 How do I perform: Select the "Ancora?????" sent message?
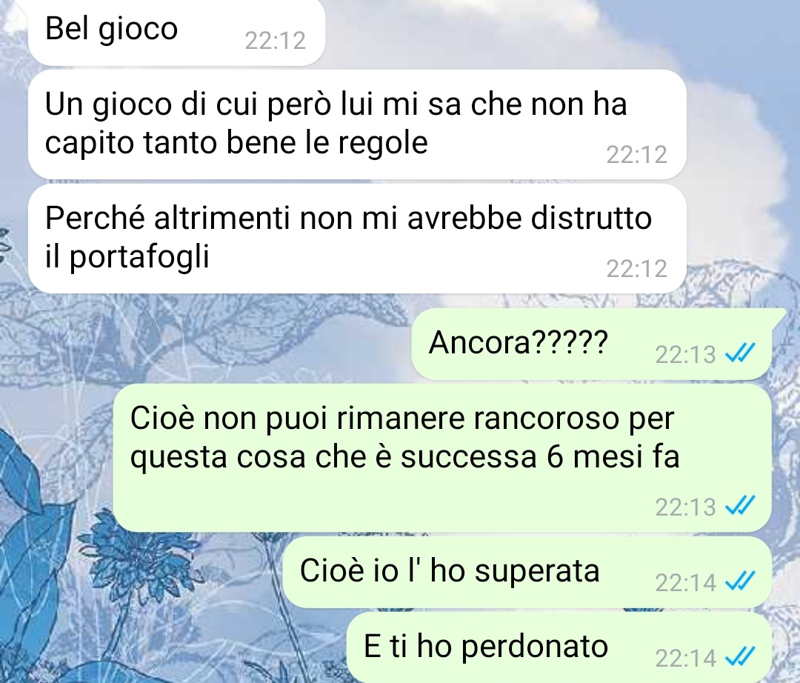592,344
